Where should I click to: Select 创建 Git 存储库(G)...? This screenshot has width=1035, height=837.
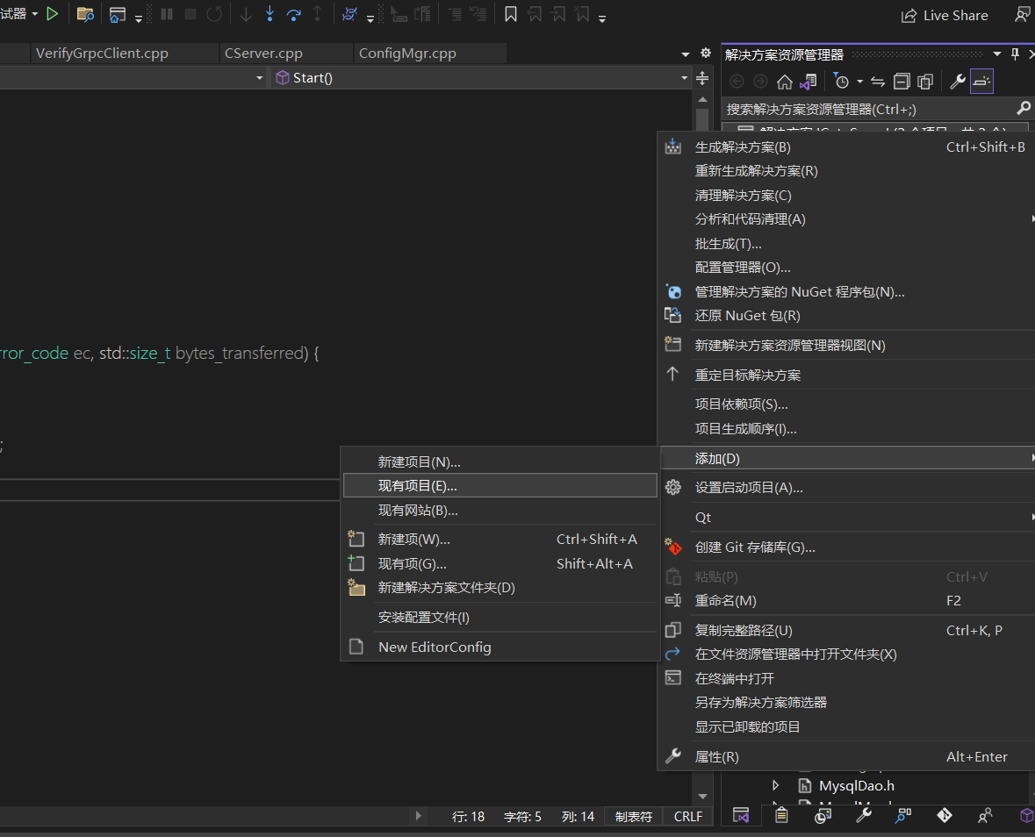[846, 547]
